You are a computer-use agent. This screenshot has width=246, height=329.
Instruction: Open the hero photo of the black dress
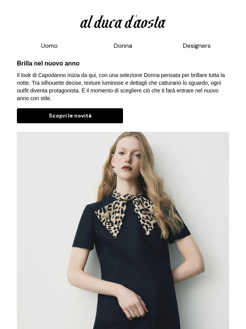(x=123, y=230)
